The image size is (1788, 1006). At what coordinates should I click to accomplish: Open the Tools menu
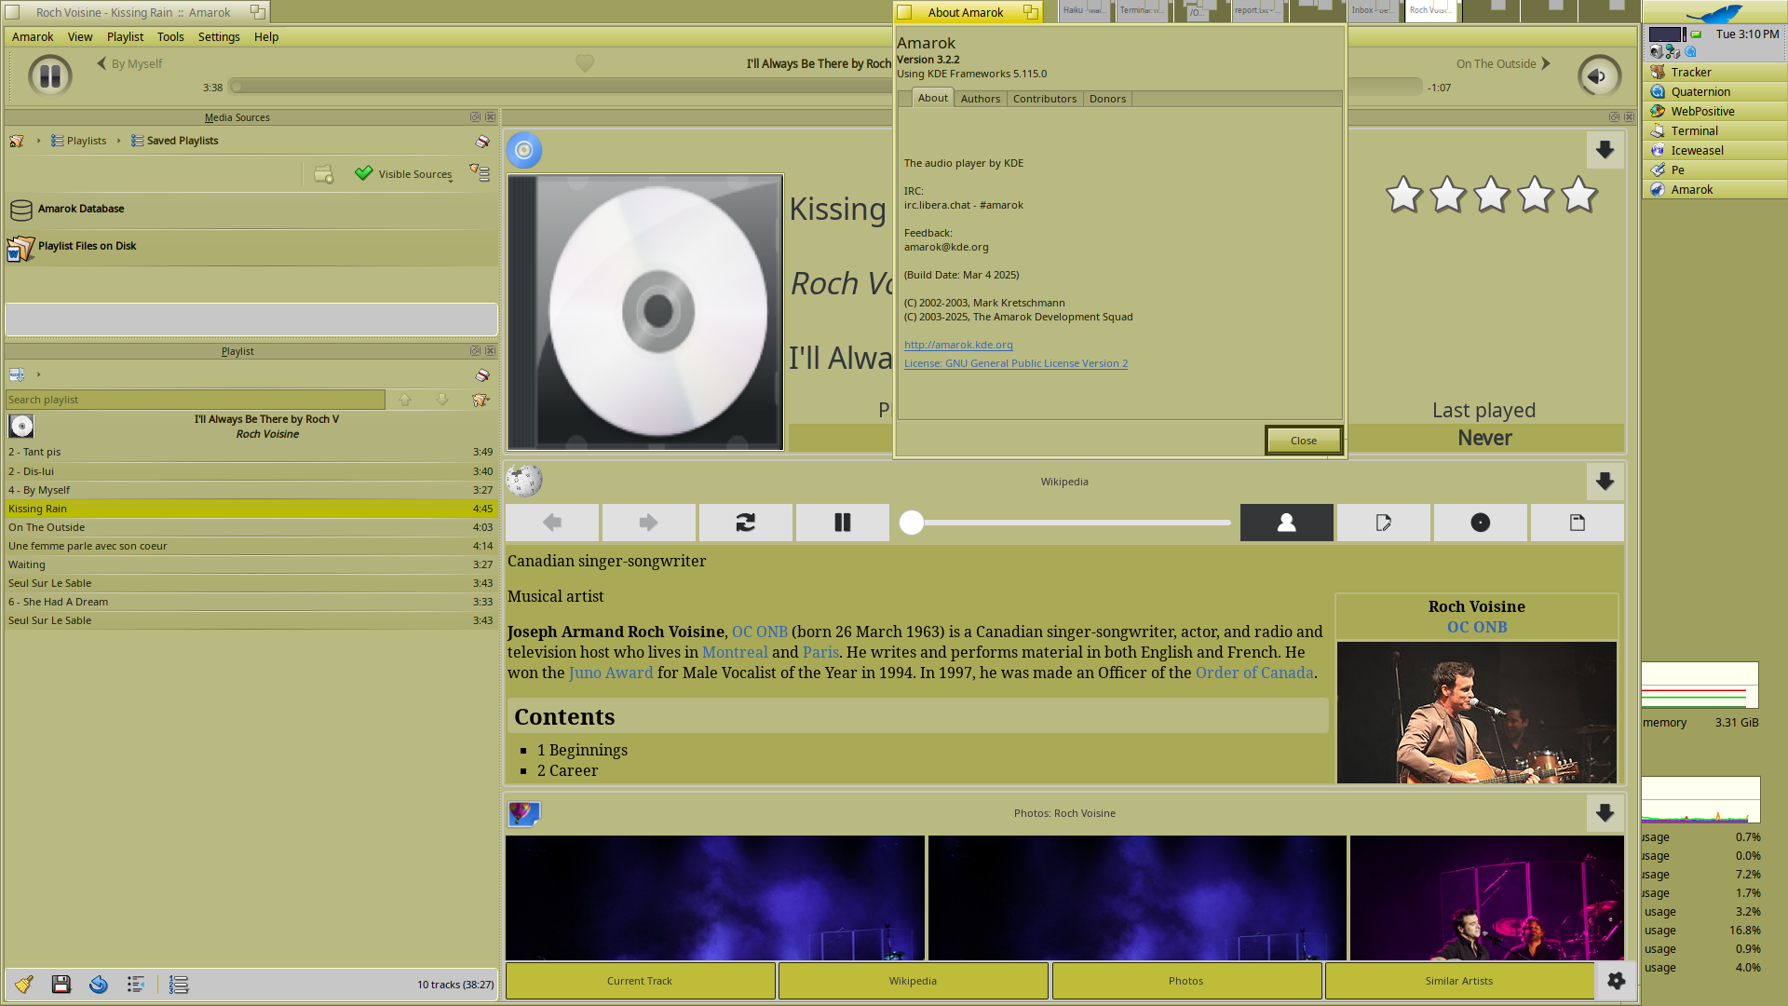pos(170,36)
